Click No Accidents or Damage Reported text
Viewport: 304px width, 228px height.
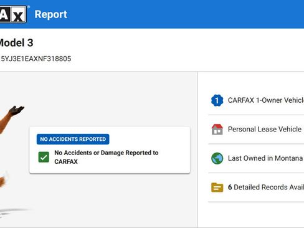coord(107,157)
